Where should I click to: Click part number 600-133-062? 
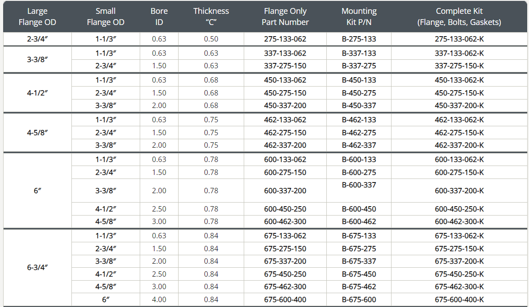click(x=285, y=160)
